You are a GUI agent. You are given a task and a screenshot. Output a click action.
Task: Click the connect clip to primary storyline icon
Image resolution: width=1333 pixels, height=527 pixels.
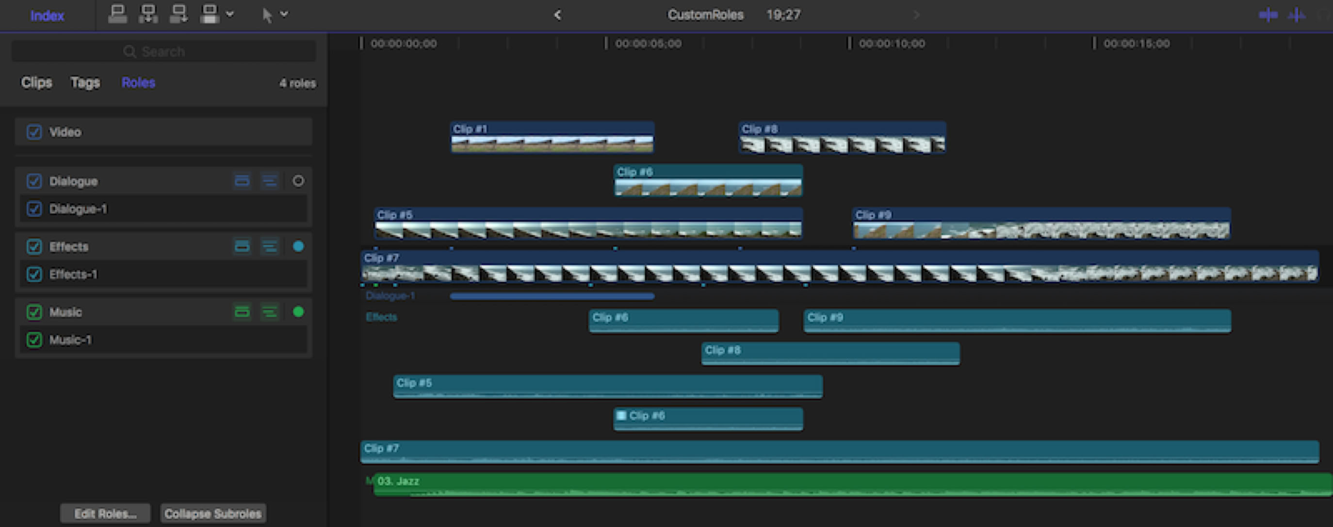click(x=117, y=15)
